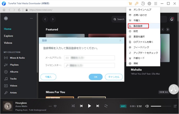Click the floating add-music button
The width and height of the screenshot is (179, 114).
[174, 89]
